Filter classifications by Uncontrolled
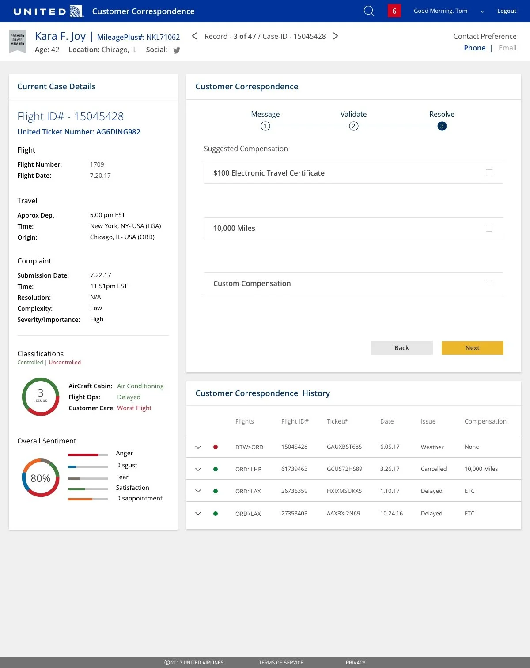This screenshot has height=668, width=530. pyautogui.click(x=65, y=363)
